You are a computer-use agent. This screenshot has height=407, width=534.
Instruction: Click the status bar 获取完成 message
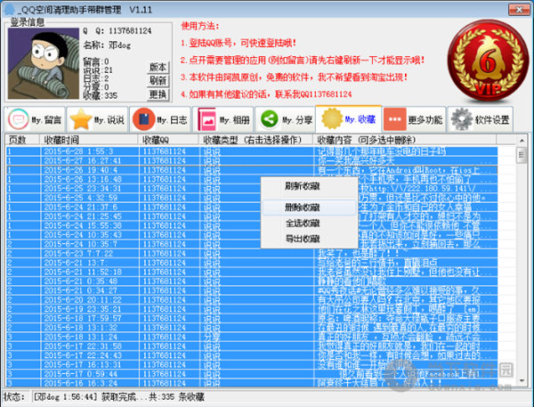(119, 397)
